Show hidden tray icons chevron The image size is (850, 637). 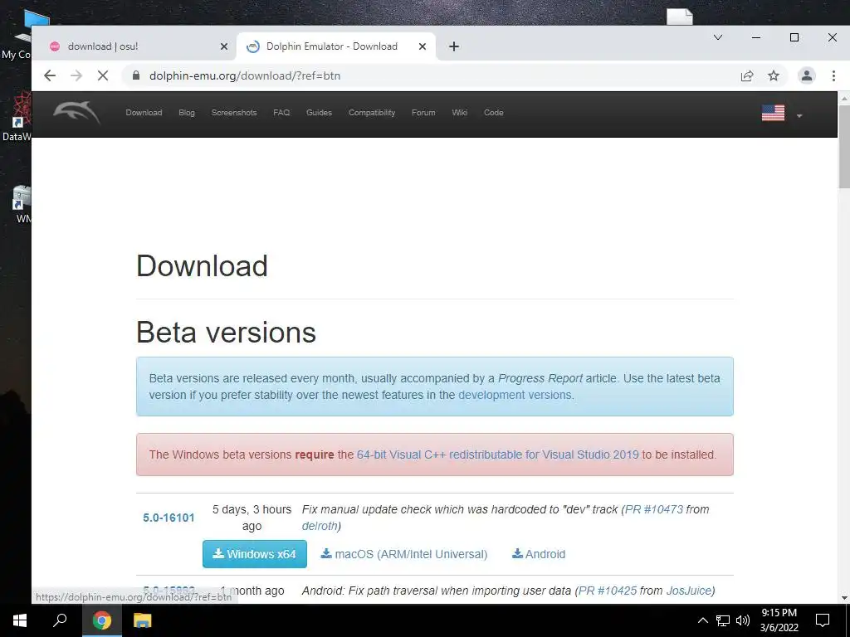[702, 620]
